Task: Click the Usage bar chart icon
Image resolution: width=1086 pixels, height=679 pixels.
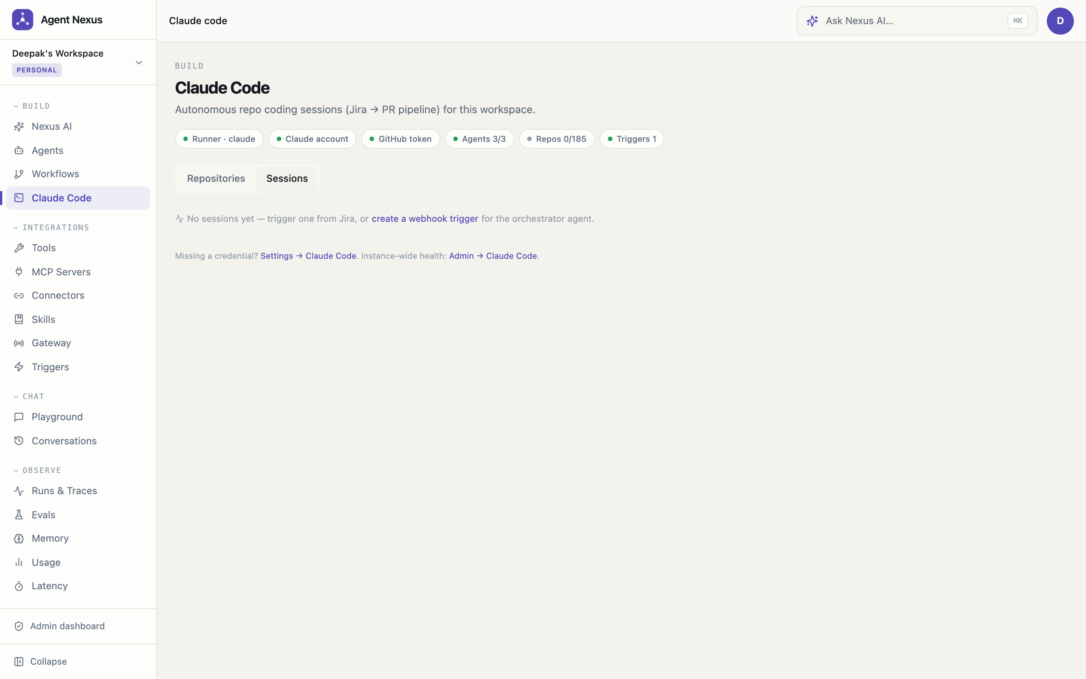Action: tap(19, 562)
